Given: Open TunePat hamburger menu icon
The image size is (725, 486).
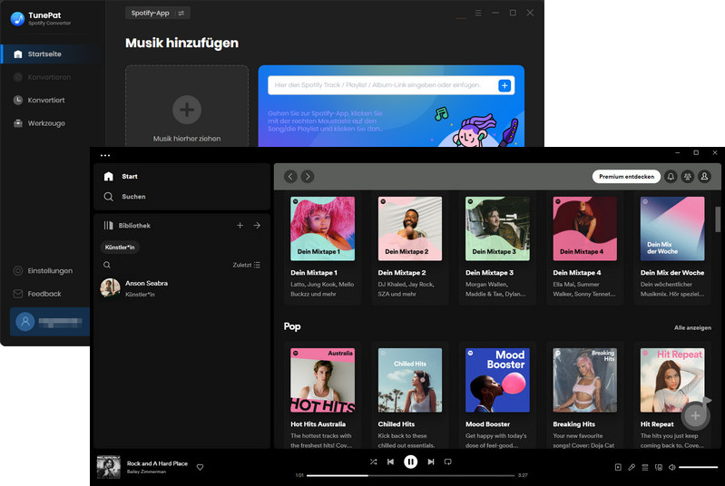Looking at the screenshot, I should tap(478, 13).
